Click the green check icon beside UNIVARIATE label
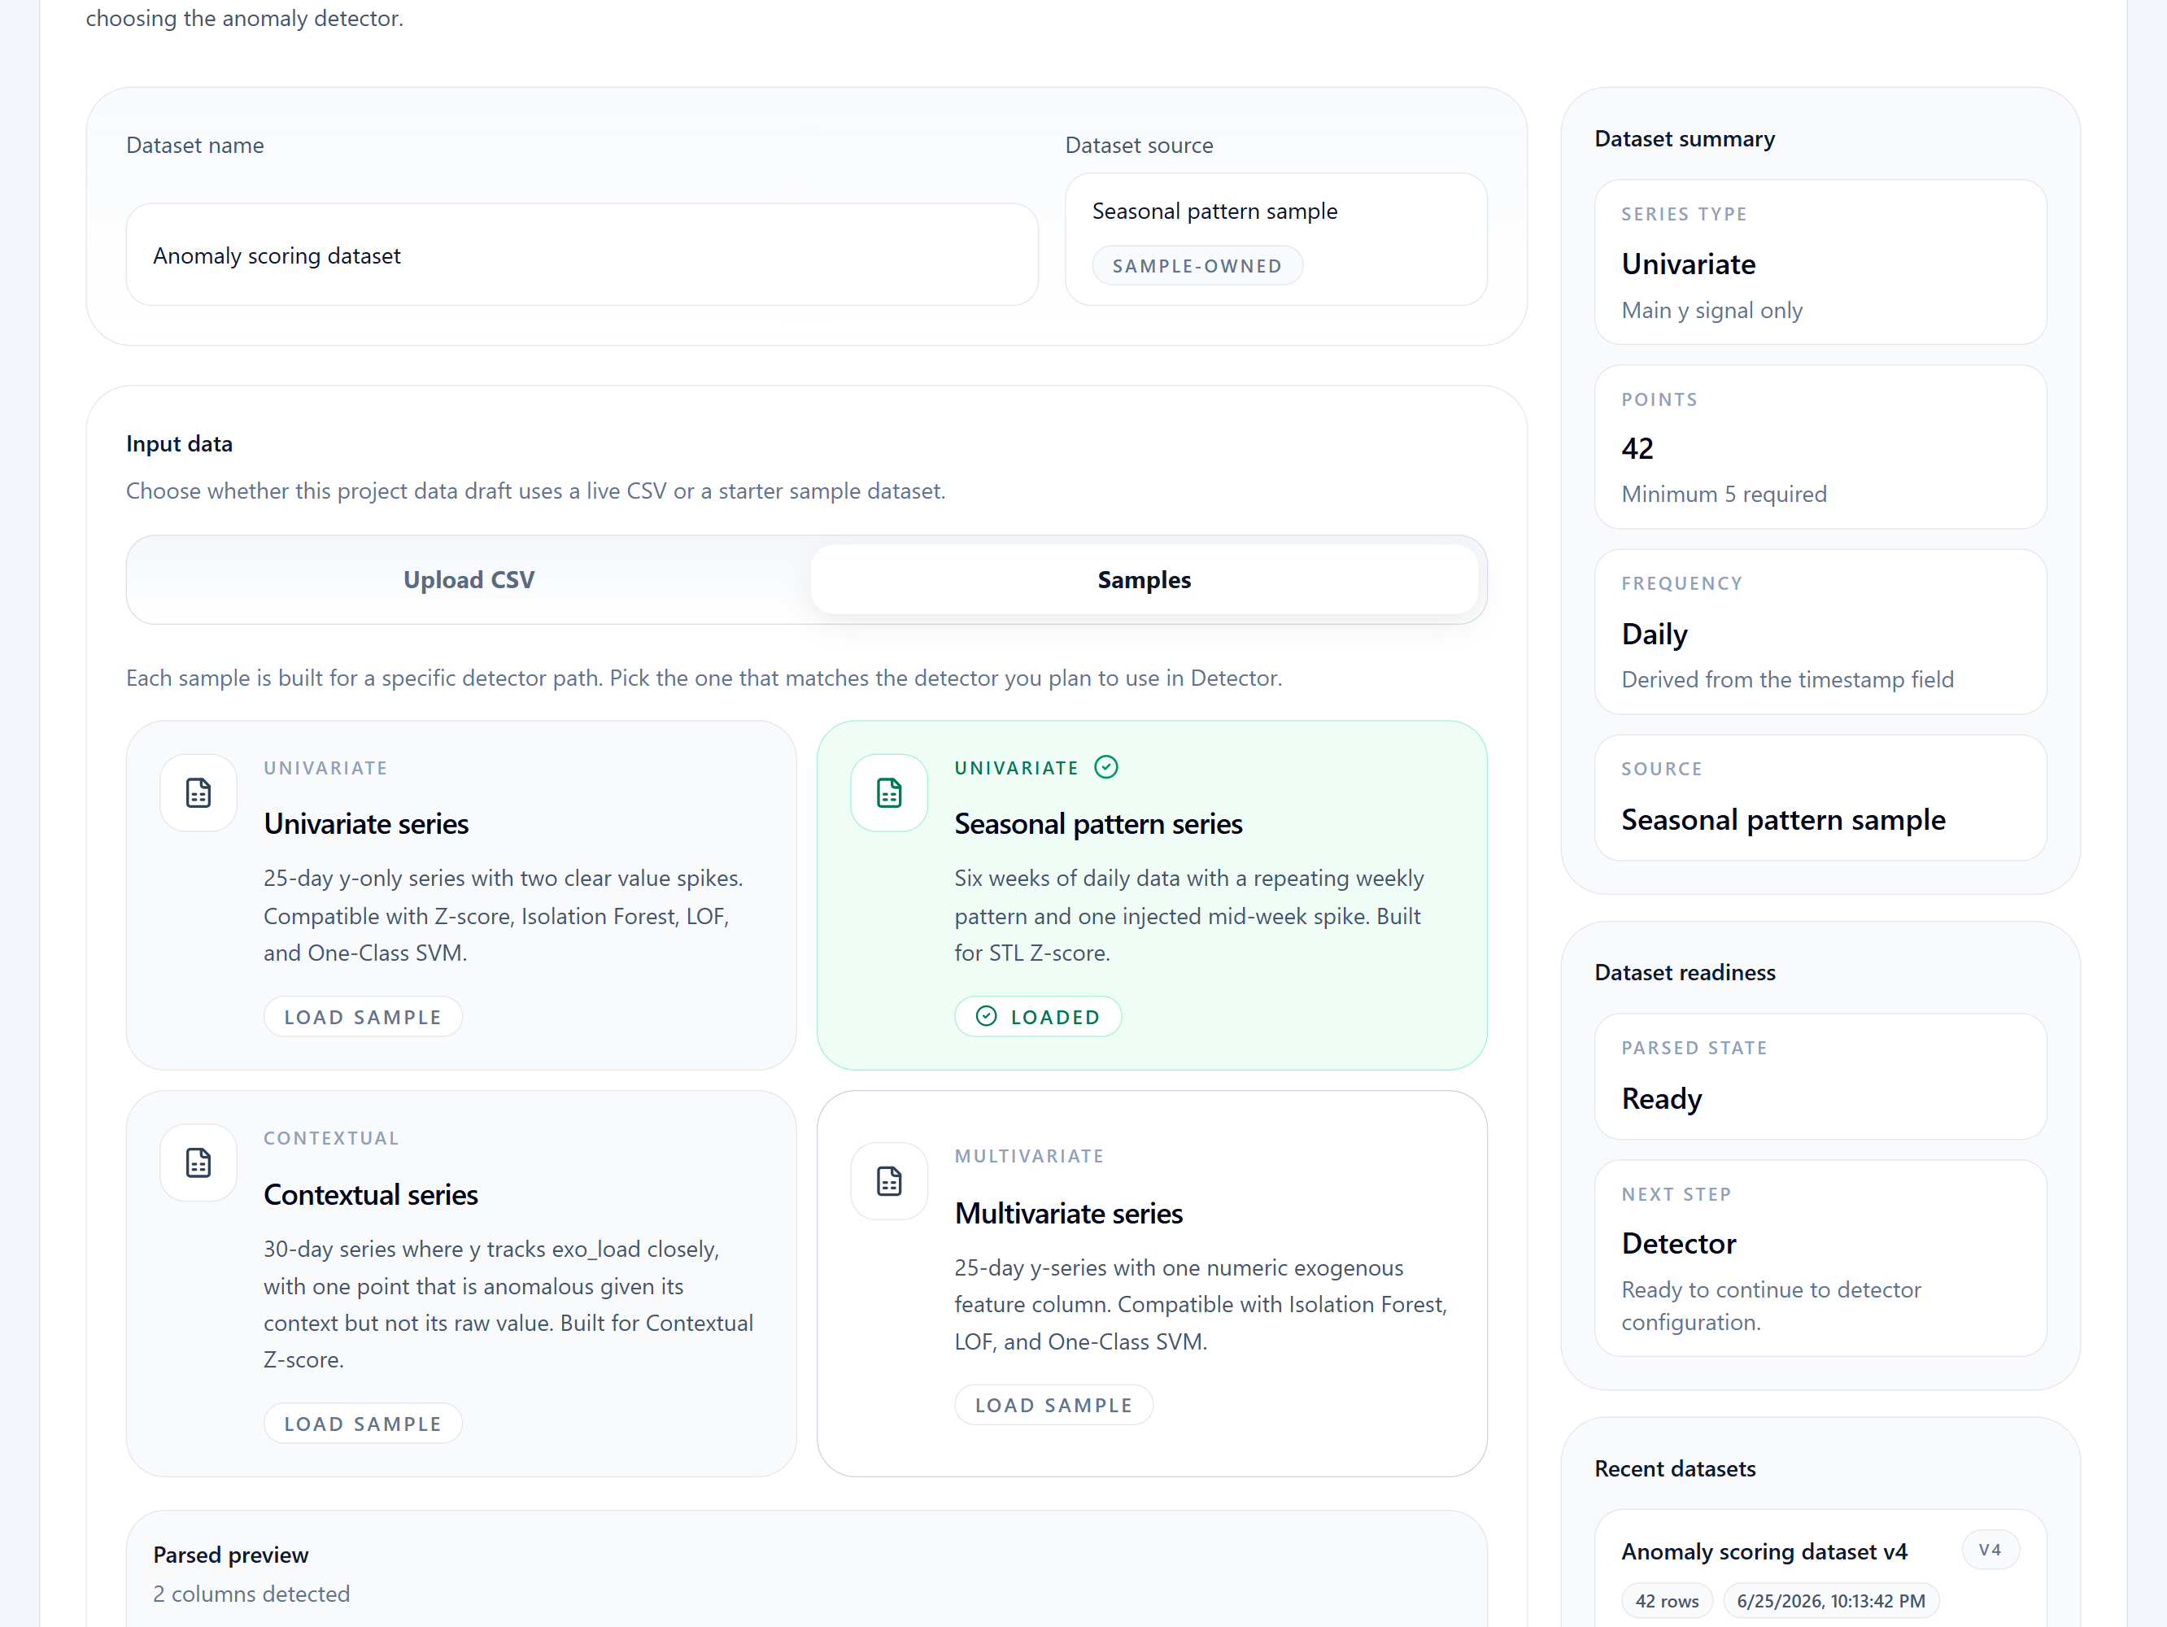 pos(1106,767)
